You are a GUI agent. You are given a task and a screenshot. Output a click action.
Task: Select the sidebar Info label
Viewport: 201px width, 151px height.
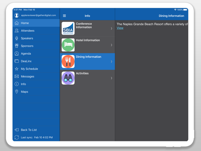24,84
